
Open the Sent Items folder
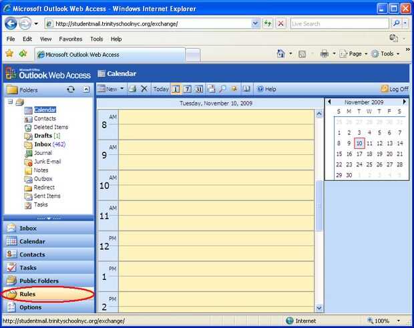click(x=47, y=196)
